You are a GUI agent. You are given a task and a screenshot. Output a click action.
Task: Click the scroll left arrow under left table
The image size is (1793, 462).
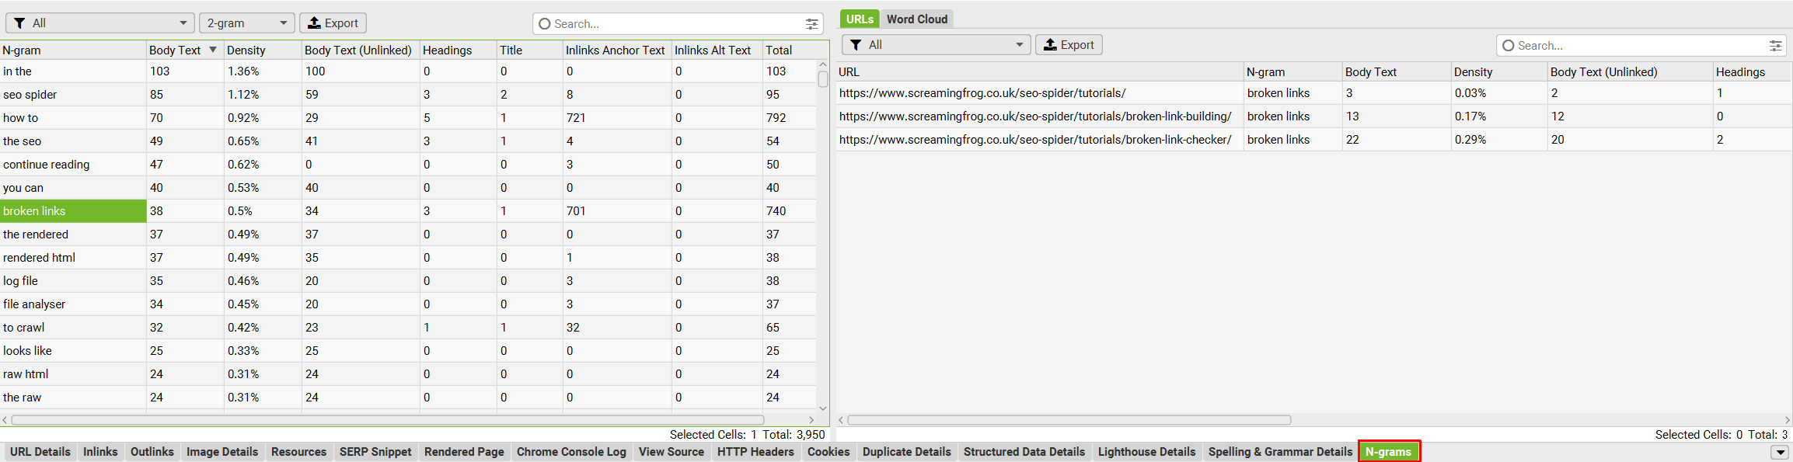5,420
